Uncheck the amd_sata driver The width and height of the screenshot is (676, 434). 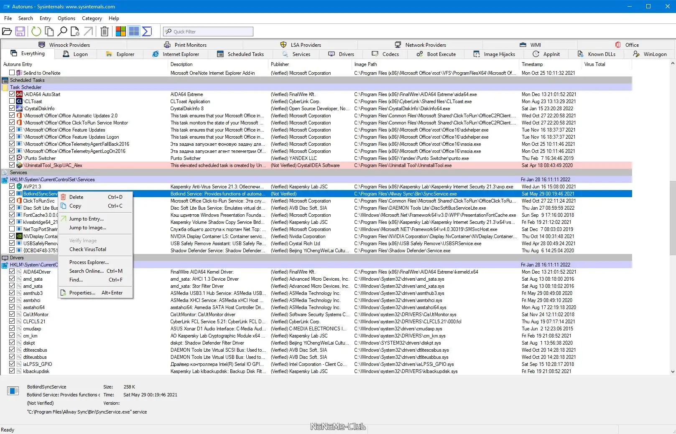(x=12, y=279)
